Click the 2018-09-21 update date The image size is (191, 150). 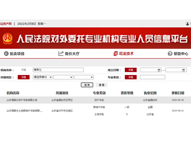point(178,111)
